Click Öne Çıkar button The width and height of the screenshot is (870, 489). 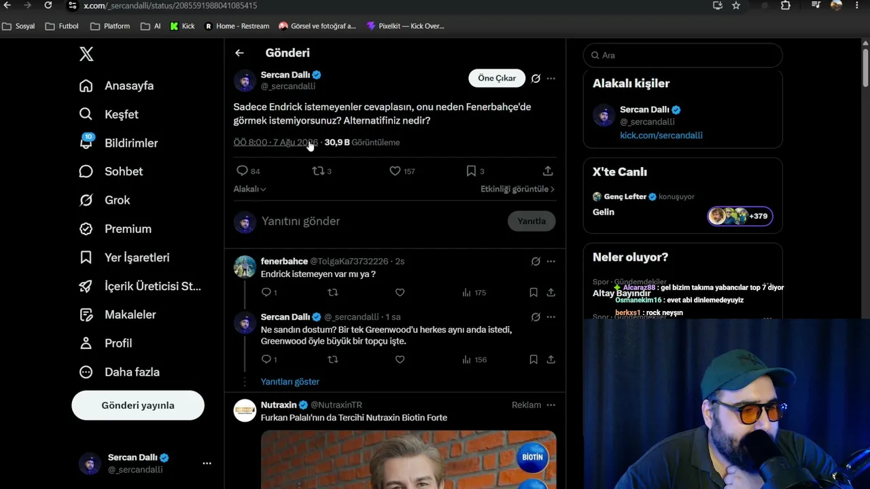click(497, 78)
